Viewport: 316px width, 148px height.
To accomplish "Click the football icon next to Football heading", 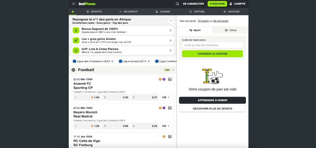I will coord(73,70).
